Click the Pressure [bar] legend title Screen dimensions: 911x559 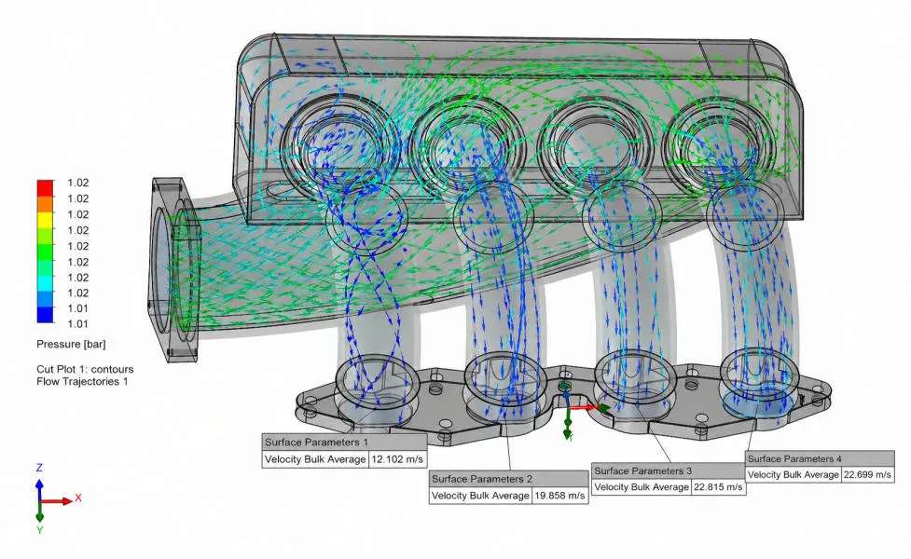click(x=71, y=344)
